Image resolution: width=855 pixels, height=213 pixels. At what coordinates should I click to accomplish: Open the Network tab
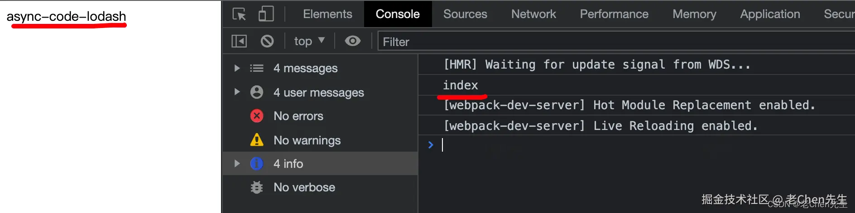(533, 14)
